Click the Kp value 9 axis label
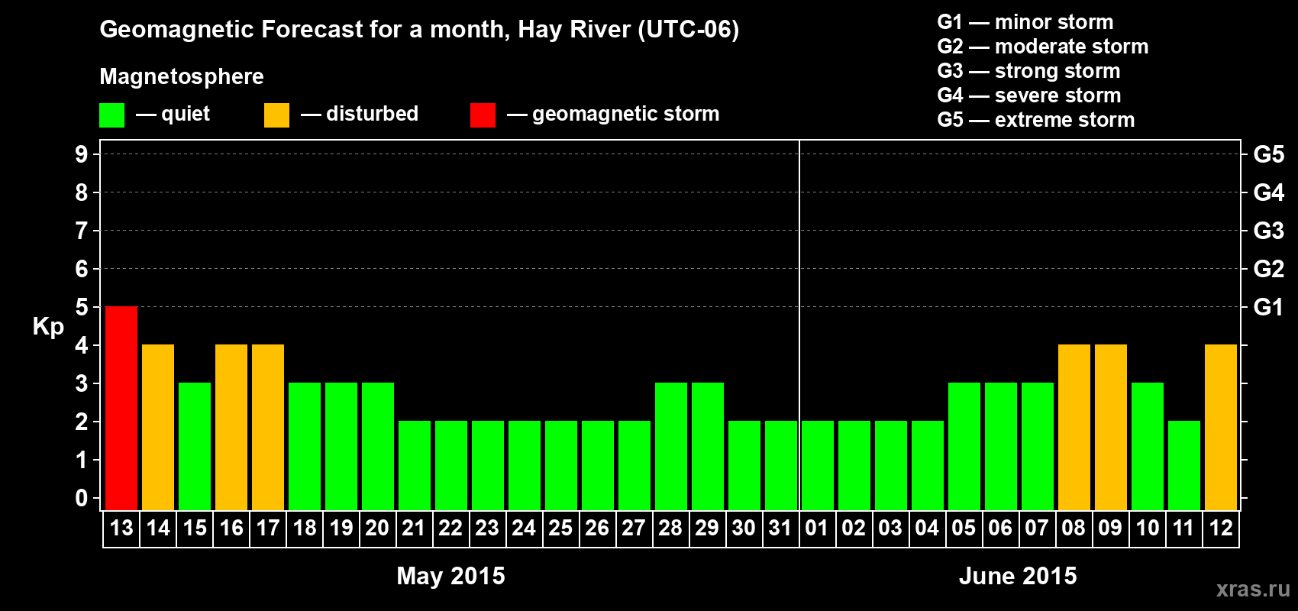This screenshot has width=1298, height=611. [82, 154]
